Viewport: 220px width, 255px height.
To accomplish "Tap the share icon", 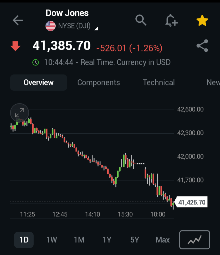I will point(202,46).
